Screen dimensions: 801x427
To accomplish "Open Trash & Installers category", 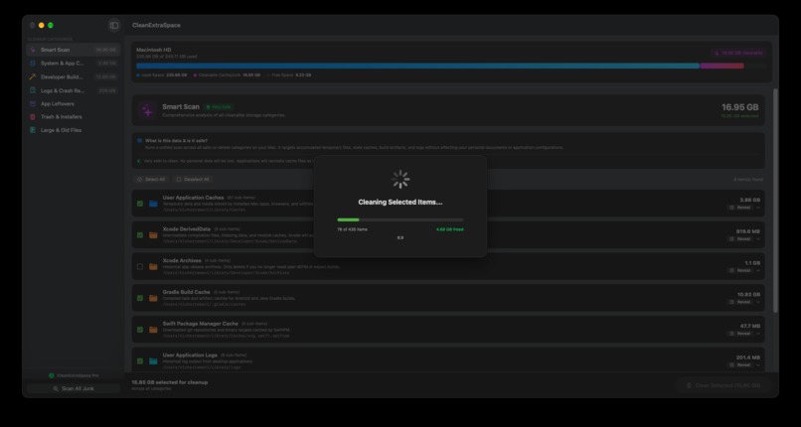I will [74, 117].
